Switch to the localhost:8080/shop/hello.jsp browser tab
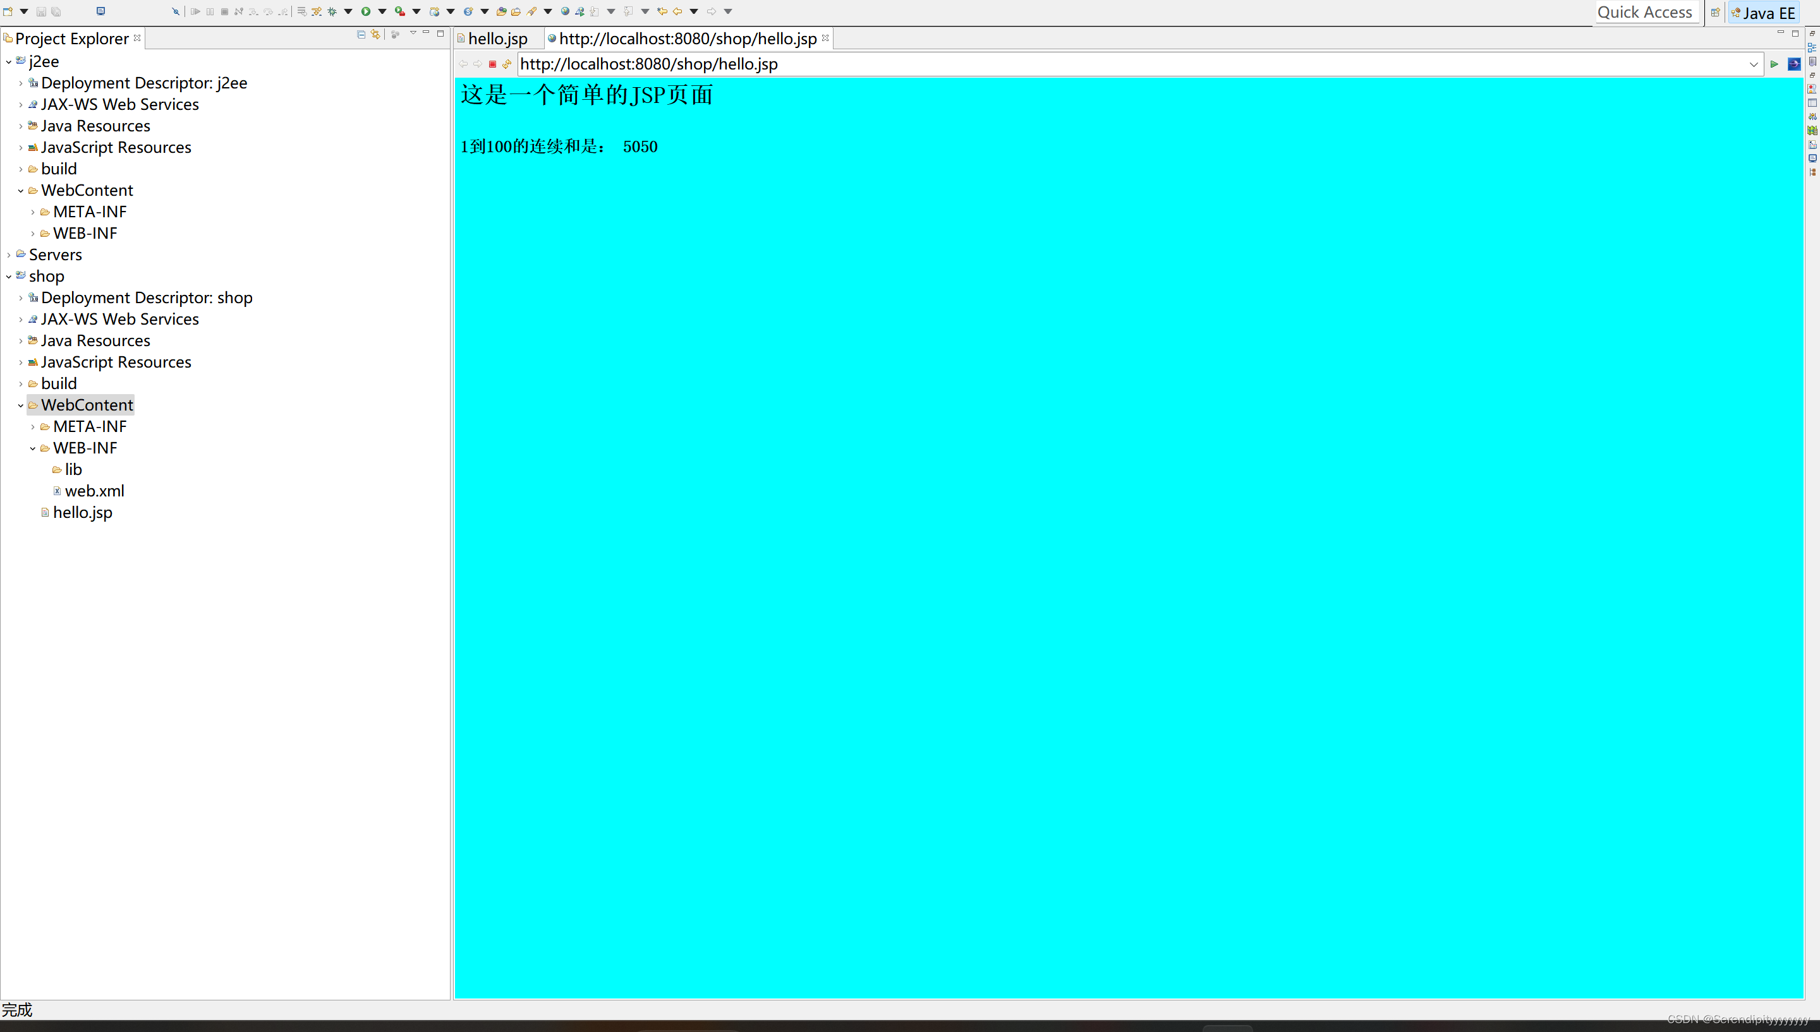Viewport: 1820px width, 1032px height. pos(687,39)
